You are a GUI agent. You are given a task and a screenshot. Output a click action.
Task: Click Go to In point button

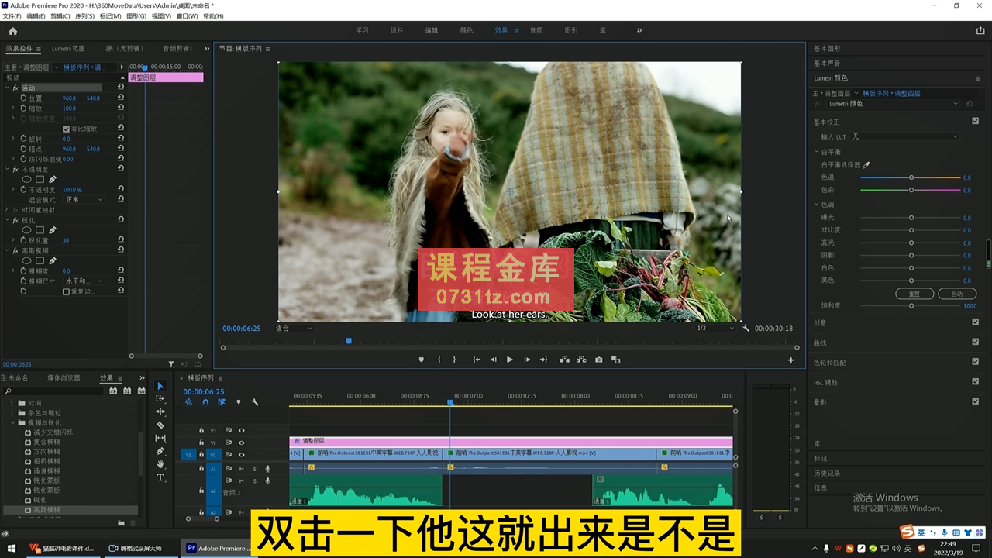(477, 360)
